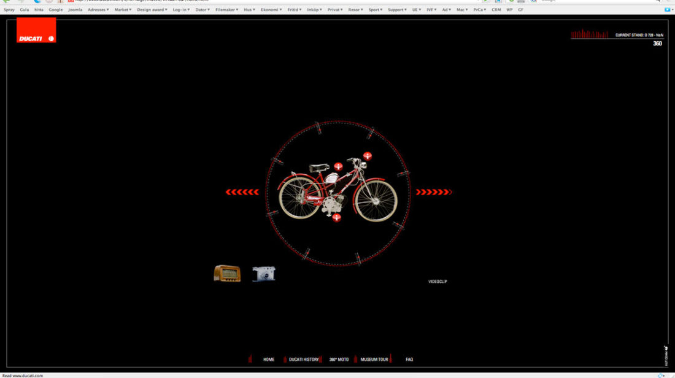This screenshot has height=378, width=675.
Task: Click the red timeline bars near Current Stand
Action: [x=589, y=34]
